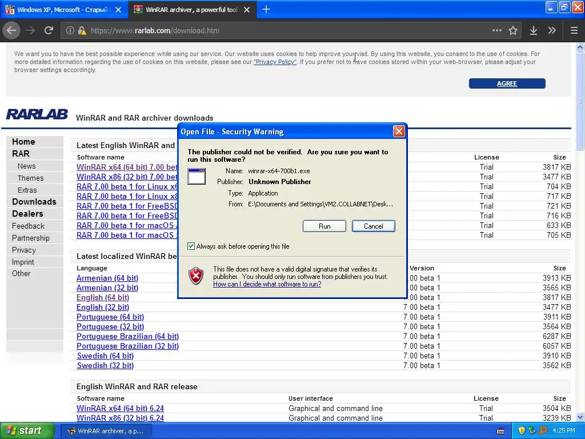Open How can I decide what software to run
The height and width of the screenshot is (439, 585).
point(267,284)
